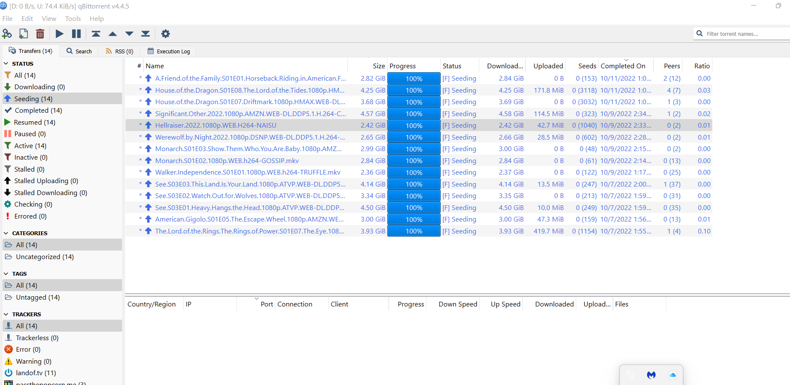Collapse the STATUS section
This screenshot has height=385, width=790.
point(6,64)
